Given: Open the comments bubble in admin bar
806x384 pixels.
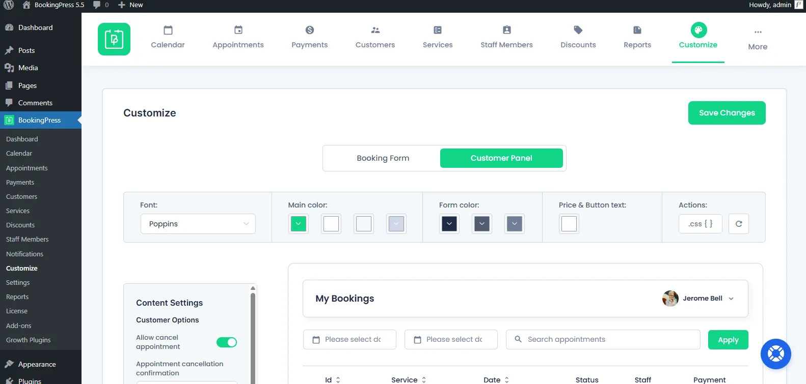Looking at the screenshot, I should 97,5.
